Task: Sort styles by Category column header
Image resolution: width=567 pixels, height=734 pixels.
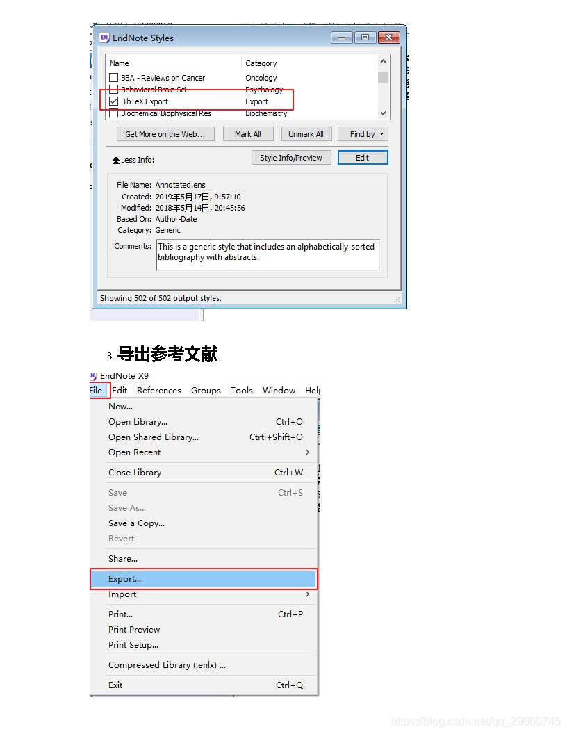Action: (261, 63)
